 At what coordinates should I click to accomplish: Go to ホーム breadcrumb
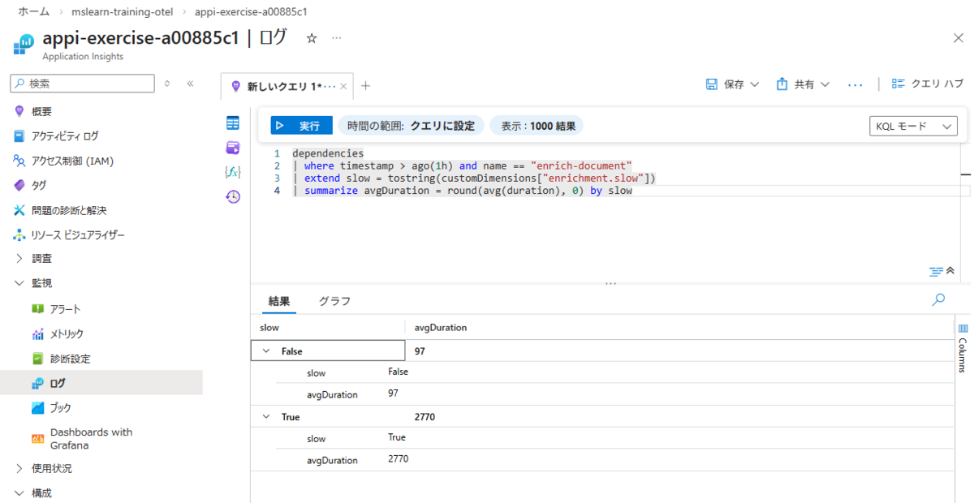[35, 12]
